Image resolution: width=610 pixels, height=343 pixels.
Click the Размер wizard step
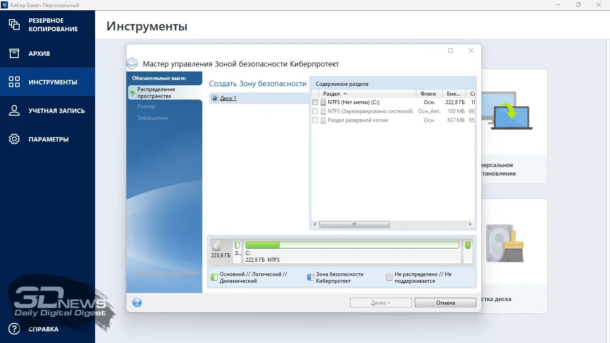coord(146,106)
